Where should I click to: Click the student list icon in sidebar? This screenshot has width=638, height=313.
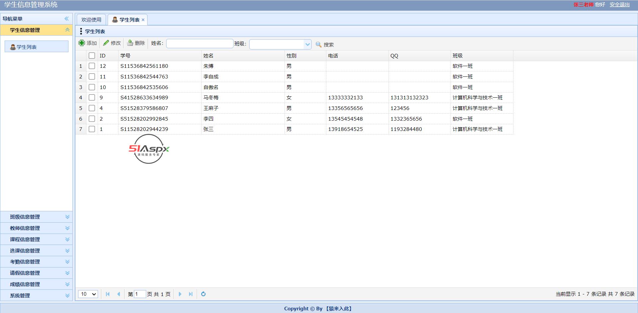[x=13, y=47]
